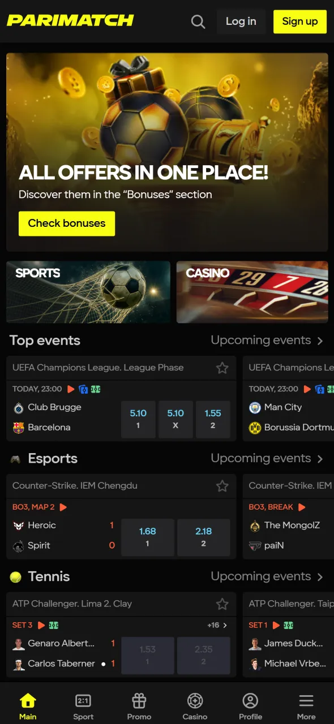The width and height of the screenshot is (334, 724).
Task: Open the Promo gift tab
Action: (x=139, y=707)
